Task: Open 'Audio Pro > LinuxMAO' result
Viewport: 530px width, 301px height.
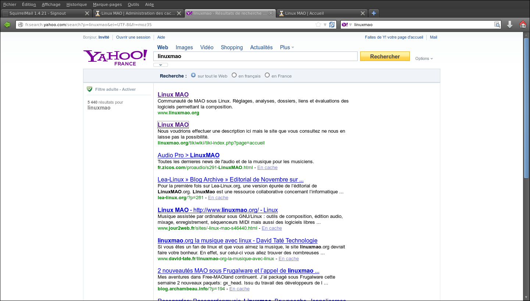Action: pyautogui.click(x=189, y=155)
